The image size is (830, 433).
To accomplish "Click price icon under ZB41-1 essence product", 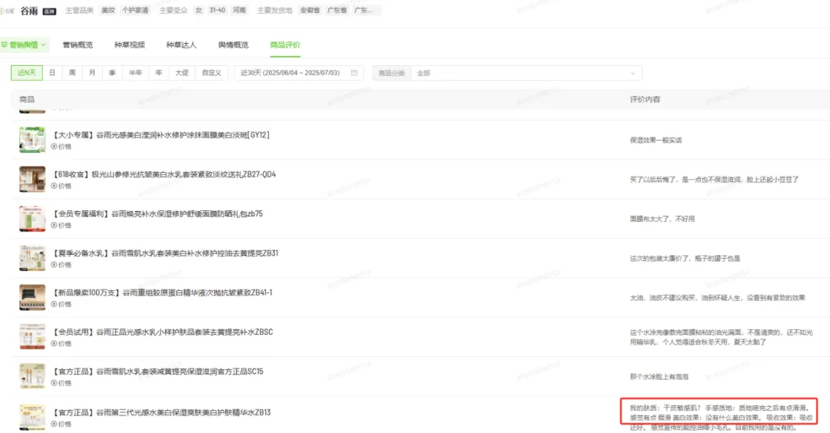I will coord(54,304).
